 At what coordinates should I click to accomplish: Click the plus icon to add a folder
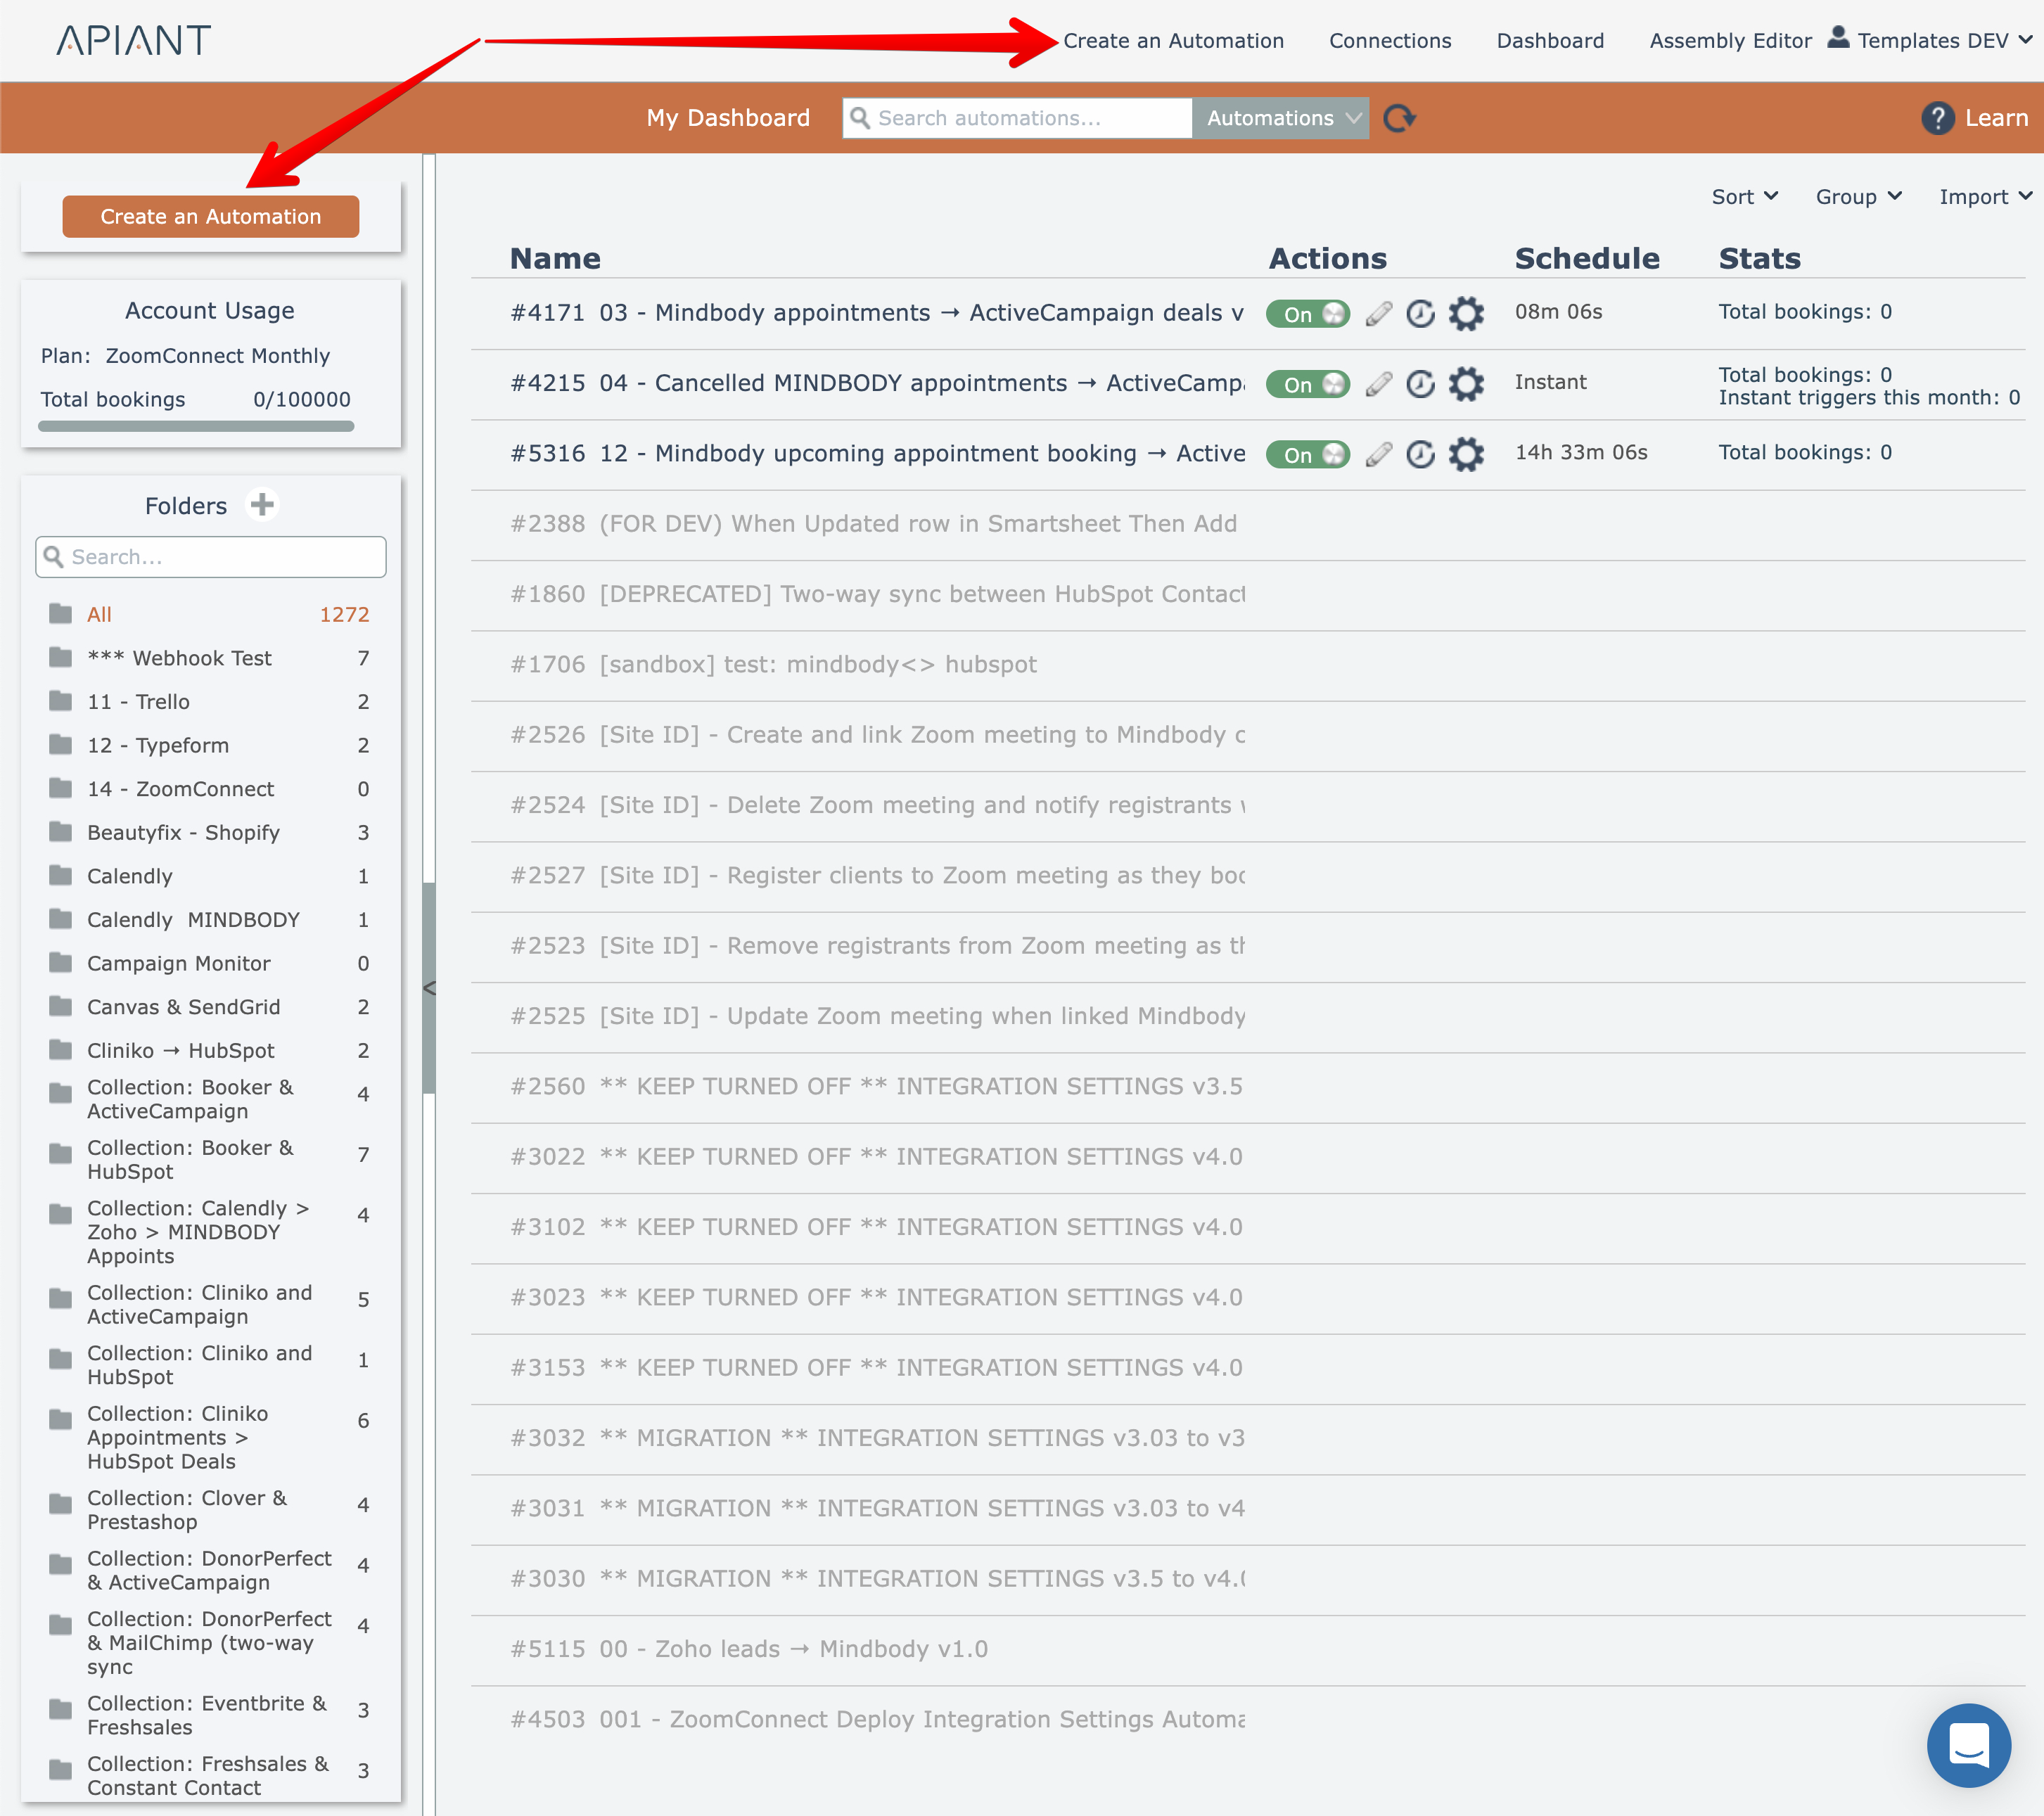coord(262,505)
